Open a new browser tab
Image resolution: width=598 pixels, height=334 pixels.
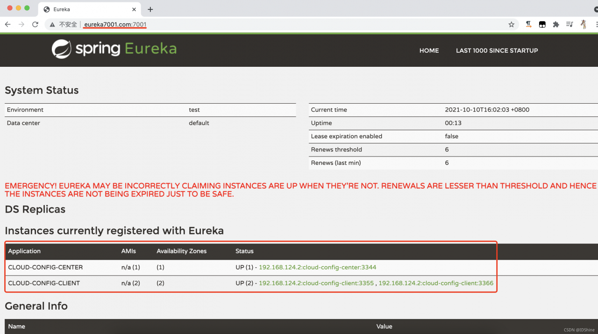(x=150, y=9)
